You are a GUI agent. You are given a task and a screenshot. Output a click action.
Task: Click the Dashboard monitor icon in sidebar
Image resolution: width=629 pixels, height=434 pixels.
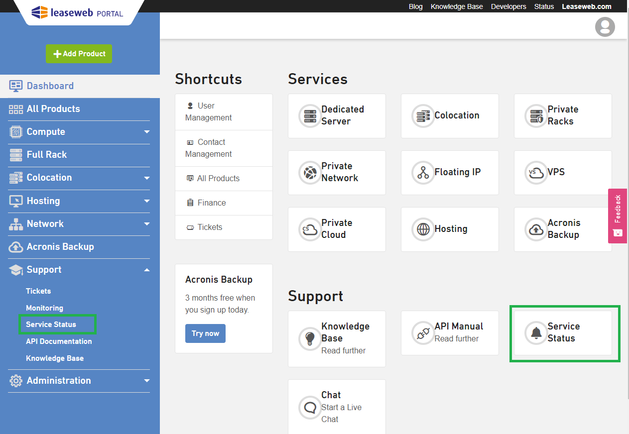click(16, 86)
